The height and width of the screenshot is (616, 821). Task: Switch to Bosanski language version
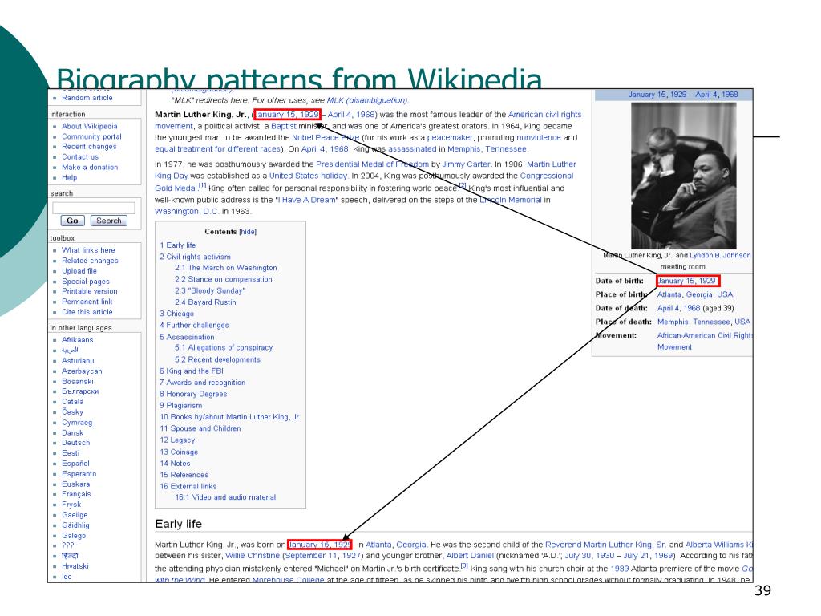[78, 381]
